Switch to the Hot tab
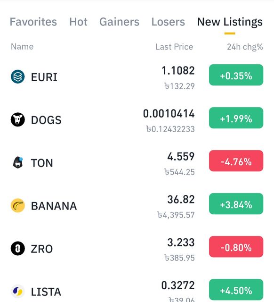Viewport: 274px width, 302px height. click(78, 22)
